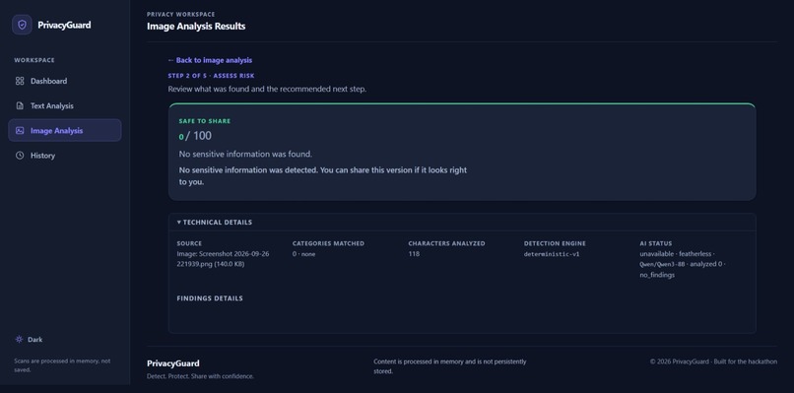Click the Source column heading
The image size is (794, 393).
click(189, 243)
